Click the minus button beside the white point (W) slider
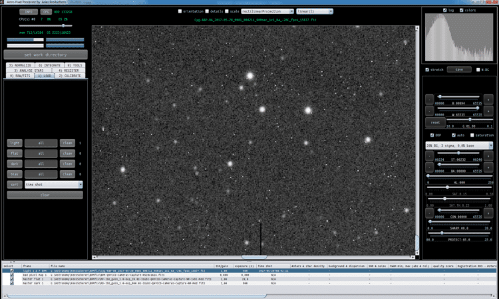The width and height of the screenshot is (499, 299). pos(429,111)
